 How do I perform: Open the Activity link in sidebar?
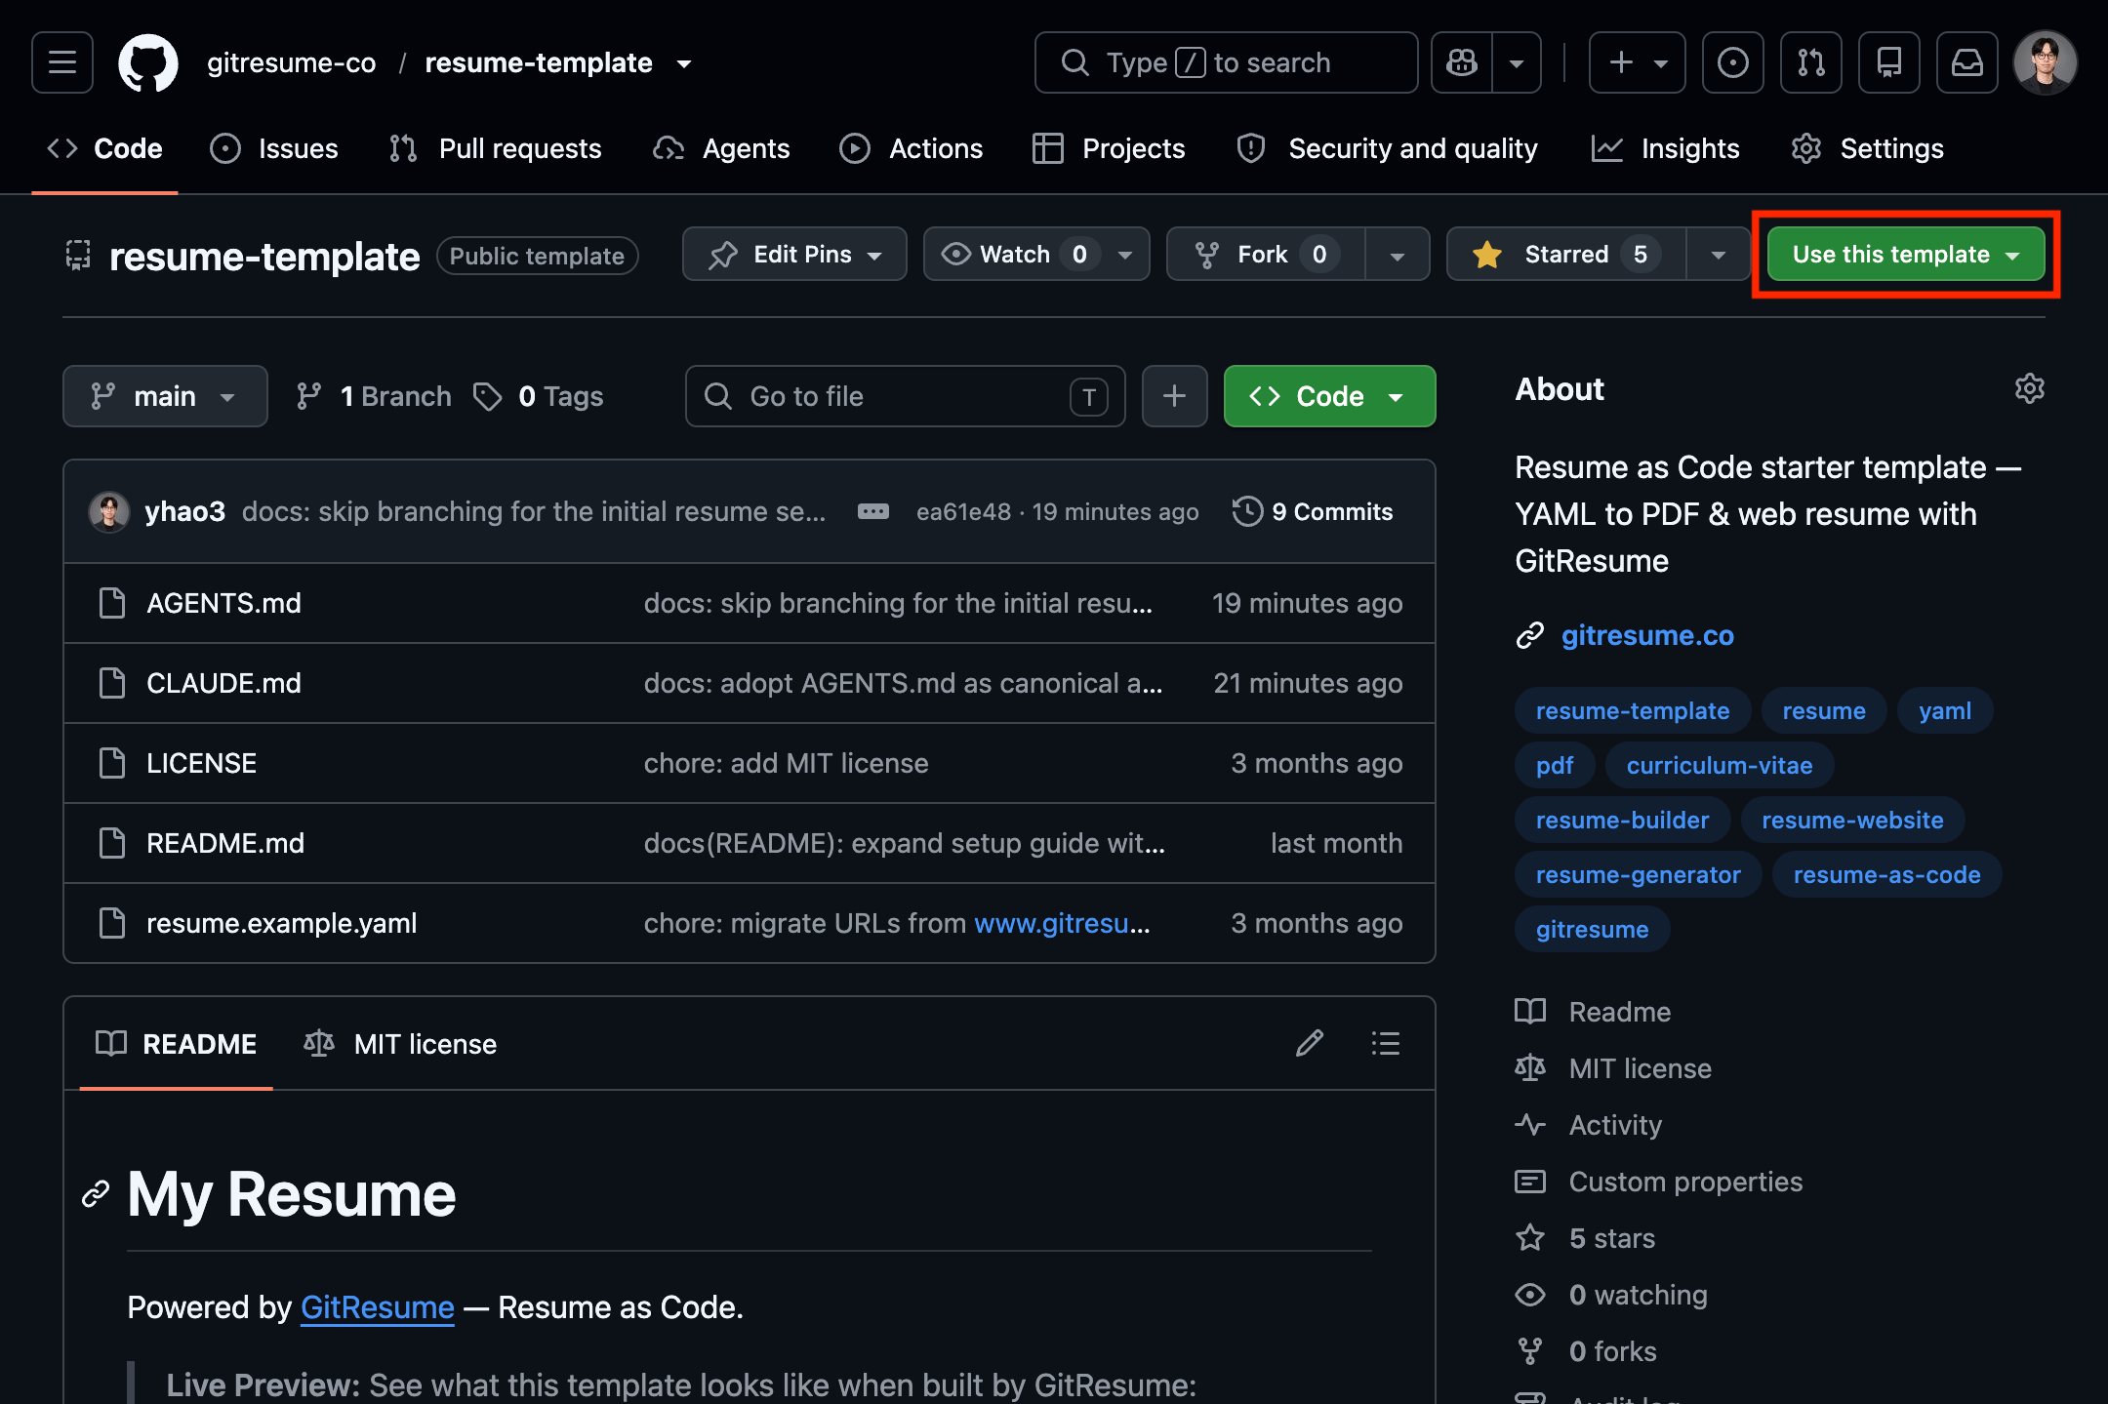pos(1614,1125)
